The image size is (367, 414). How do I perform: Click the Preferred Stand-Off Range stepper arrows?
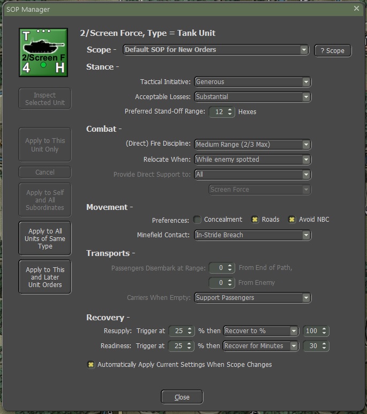(230, 112)
